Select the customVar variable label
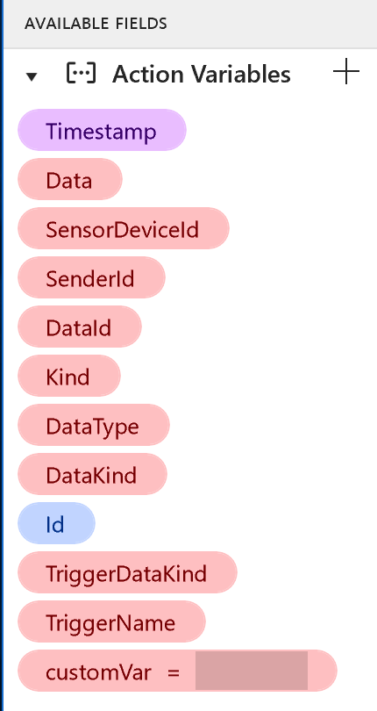 98,671
